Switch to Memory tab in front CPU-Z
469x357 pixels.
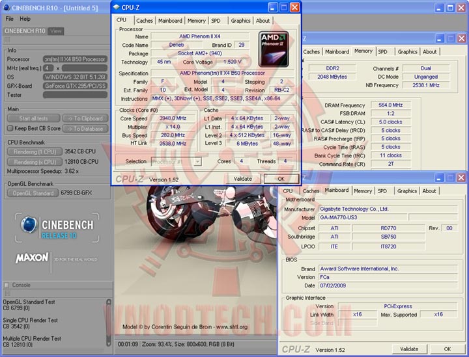click(197, 21)
